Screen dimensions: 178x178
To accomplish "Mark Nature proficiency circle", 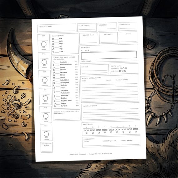I will tap(54, 88).
